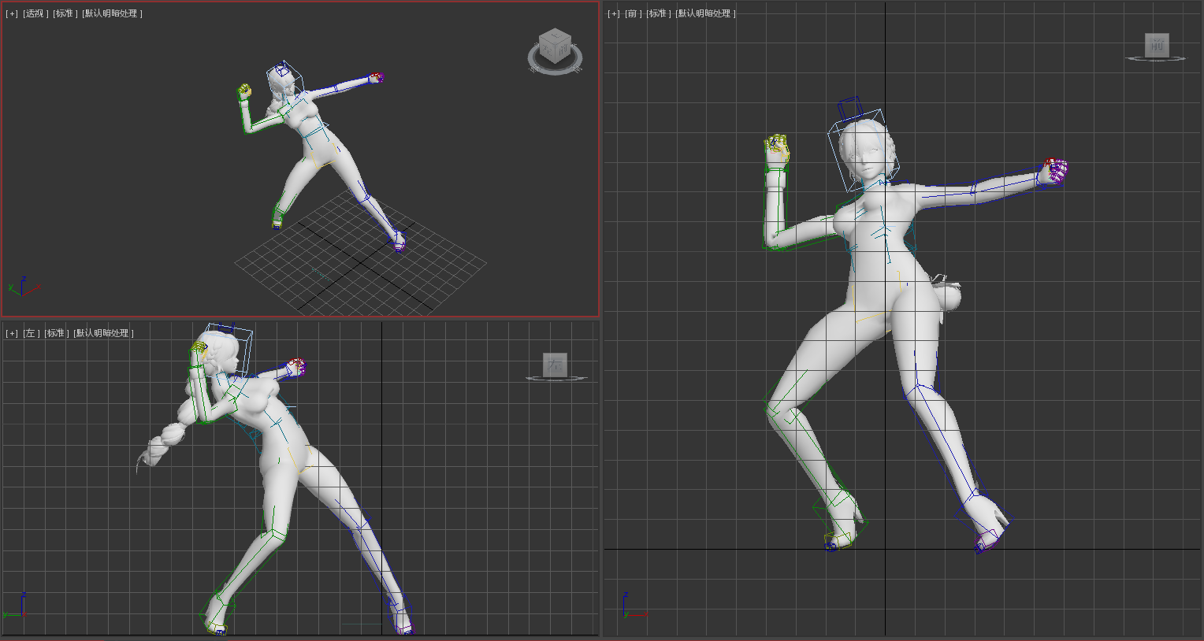Open the 标准 menu in the 前 viewport

[x=658, y=13]
